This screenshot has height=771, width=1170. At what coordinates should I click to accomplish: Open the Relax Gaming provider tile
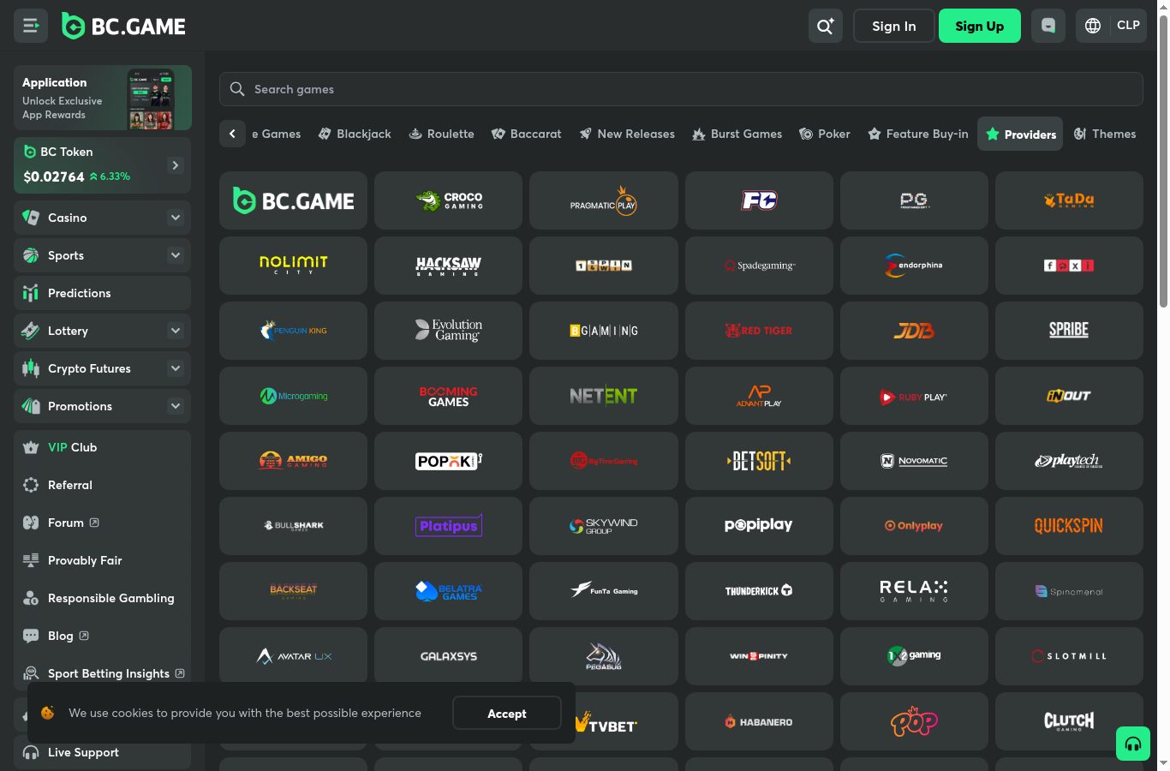click(x=914, y=591)
